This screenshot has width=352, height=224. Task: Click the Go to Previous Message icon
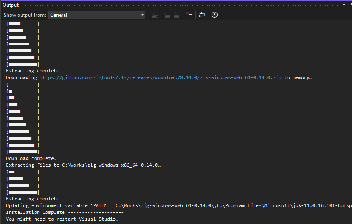167,15
